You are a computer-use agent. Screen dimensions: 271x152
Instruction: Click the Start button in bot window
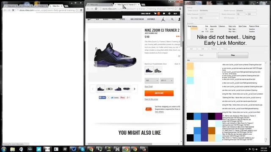(x=202, y=55)
